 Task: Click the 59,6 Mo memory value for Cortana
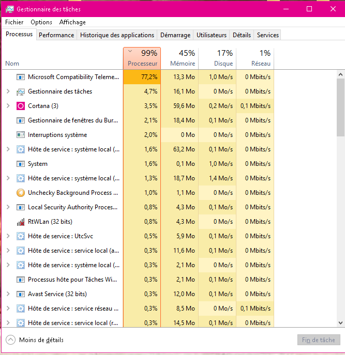184,106
